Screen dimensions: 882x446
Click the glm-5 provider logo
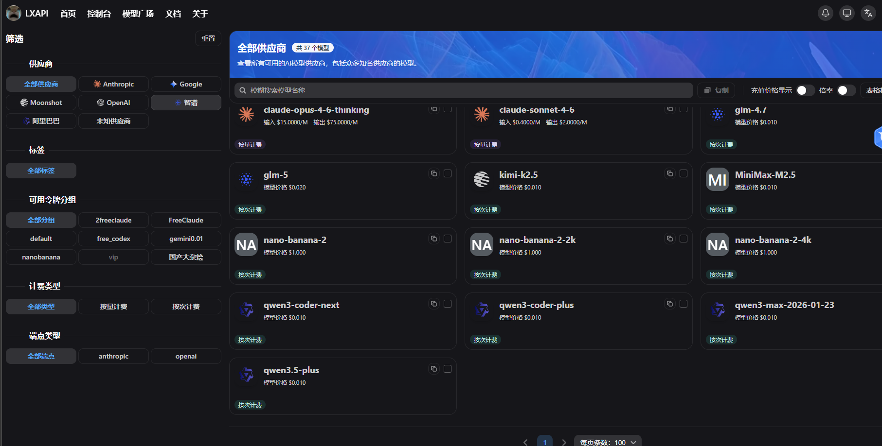[246, 180]
